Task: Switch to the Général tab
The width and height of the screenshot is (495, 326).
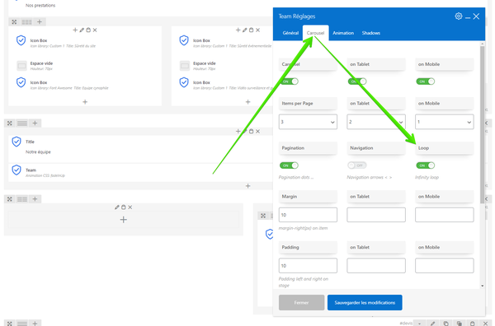Action: tap(290, 33)
